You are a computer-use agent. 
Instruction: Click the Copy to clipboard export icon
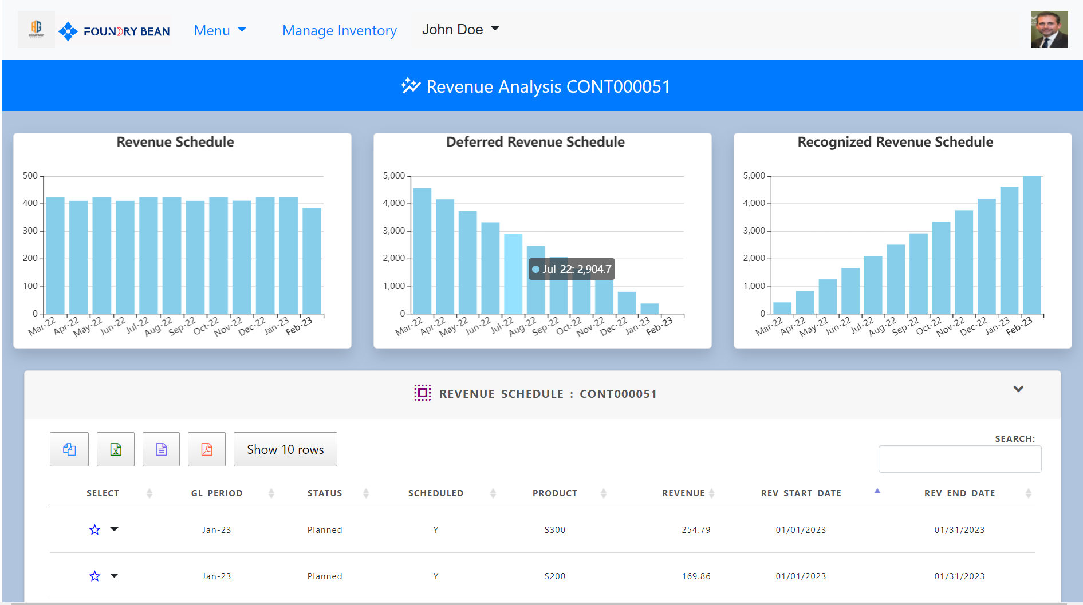[69, 449]
